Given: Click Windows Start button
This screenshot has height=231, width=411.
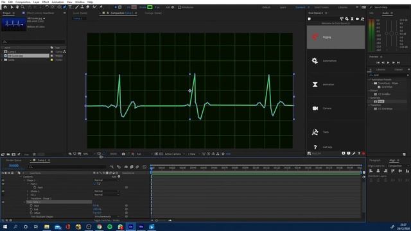Looking at the screenshot, I should pos(5,227).
